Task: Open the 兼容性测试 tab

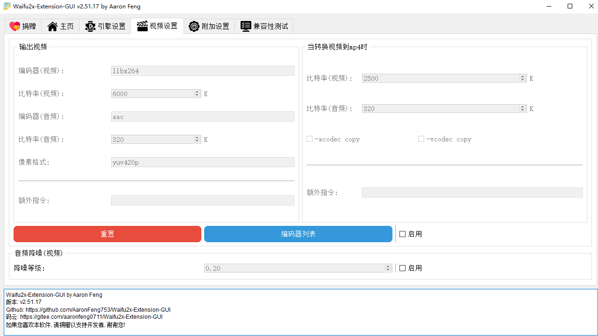Action: pos(263,26)
